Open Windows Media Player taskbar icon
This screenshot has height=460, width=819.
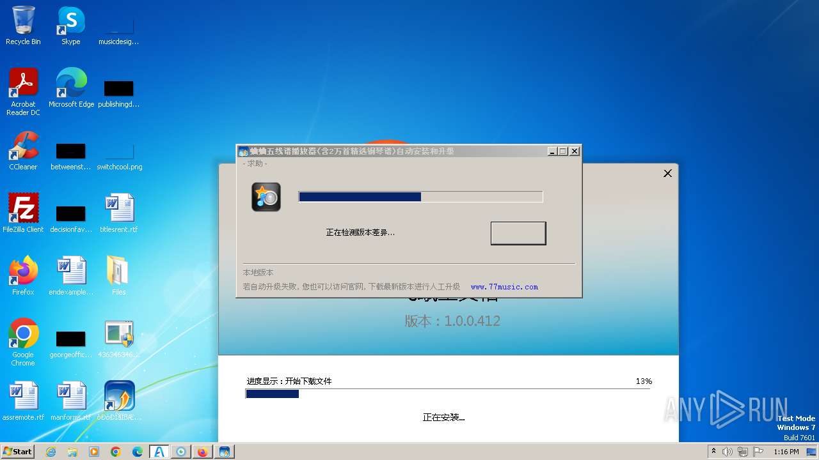94,452
